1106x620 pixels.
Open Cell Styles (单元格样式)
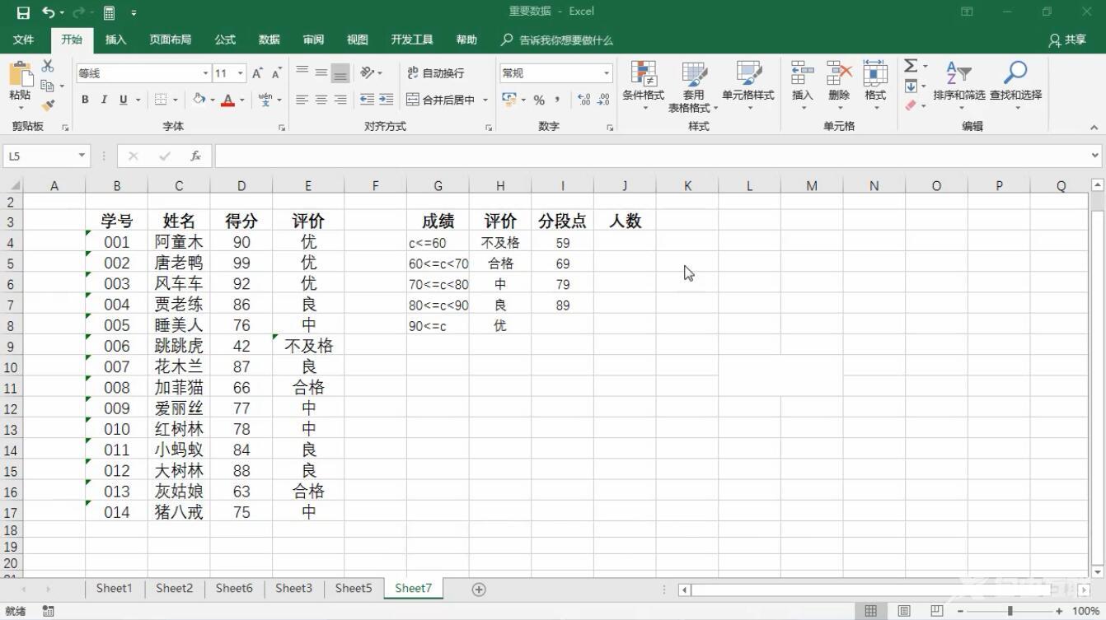(x=748, y=86)
